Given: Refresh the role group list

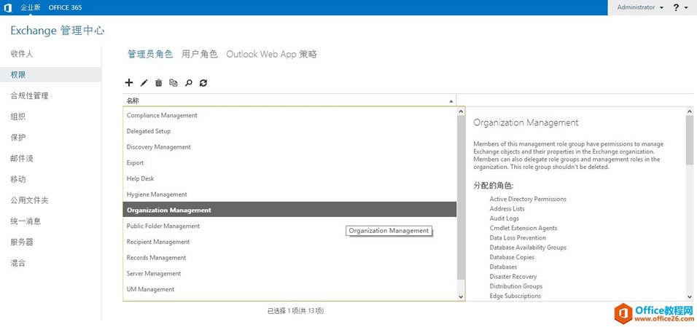Looking at the screenshot, I should pyautogui.click(x=203, y=82).
